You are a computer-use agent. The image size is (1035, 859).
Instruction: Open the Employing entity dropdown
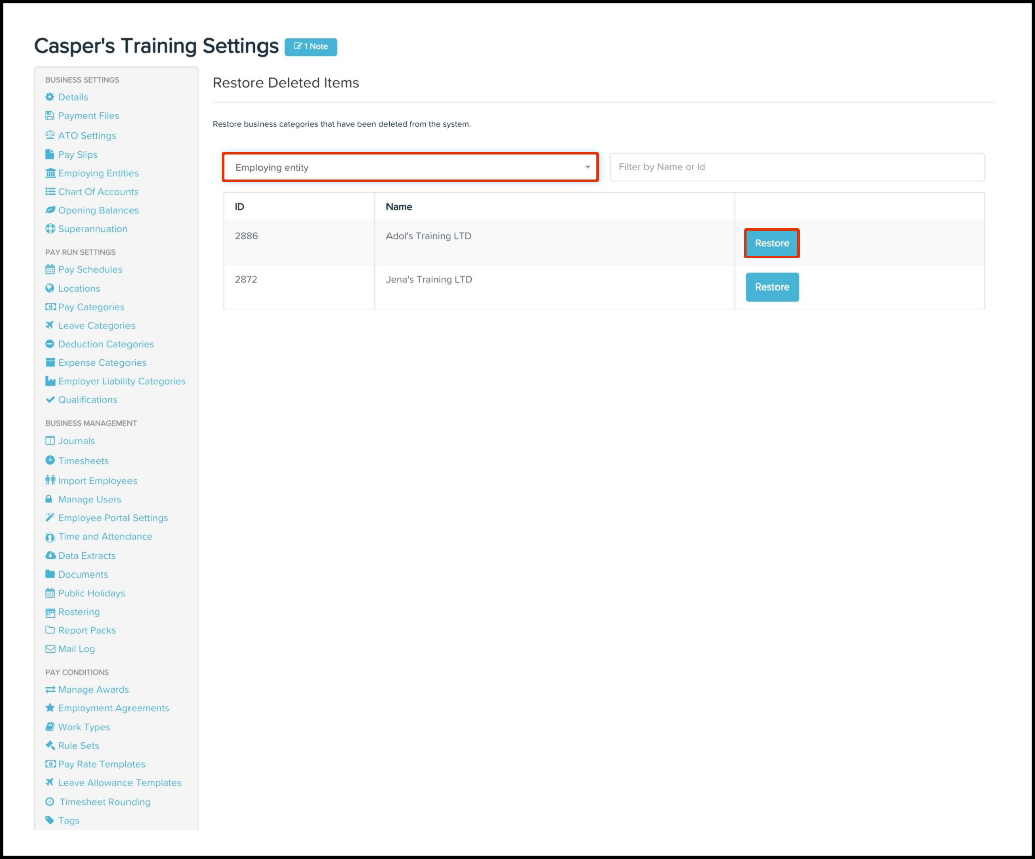[x=410, y=167]
